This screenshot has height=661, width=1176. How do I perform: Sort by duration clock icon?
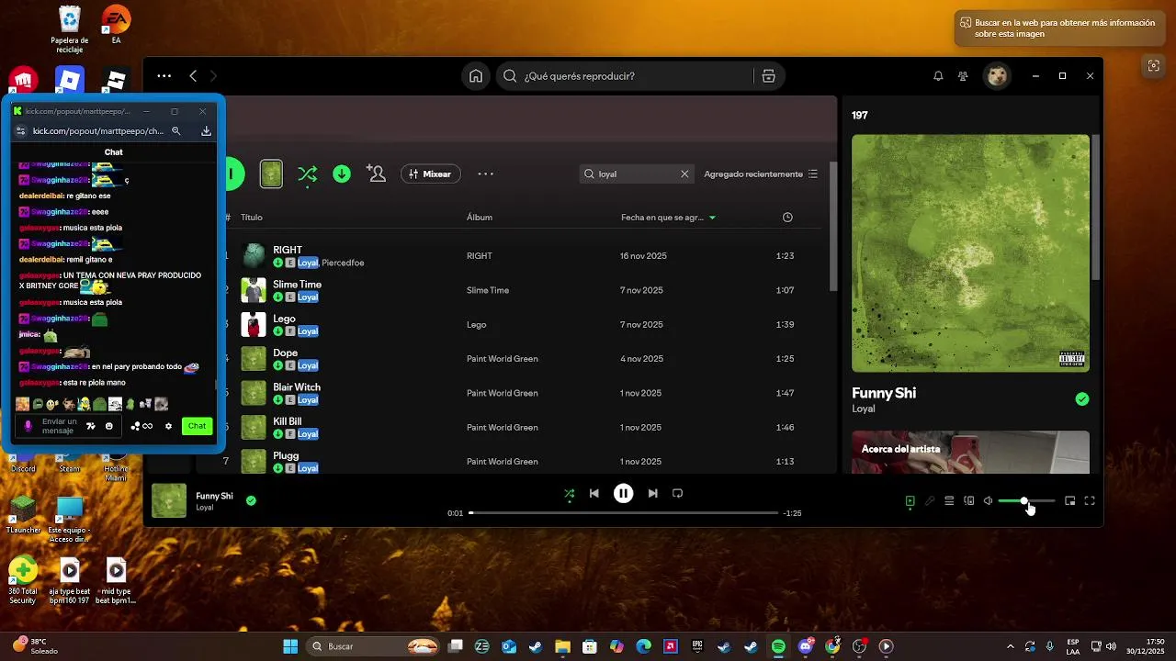(787, 218)
